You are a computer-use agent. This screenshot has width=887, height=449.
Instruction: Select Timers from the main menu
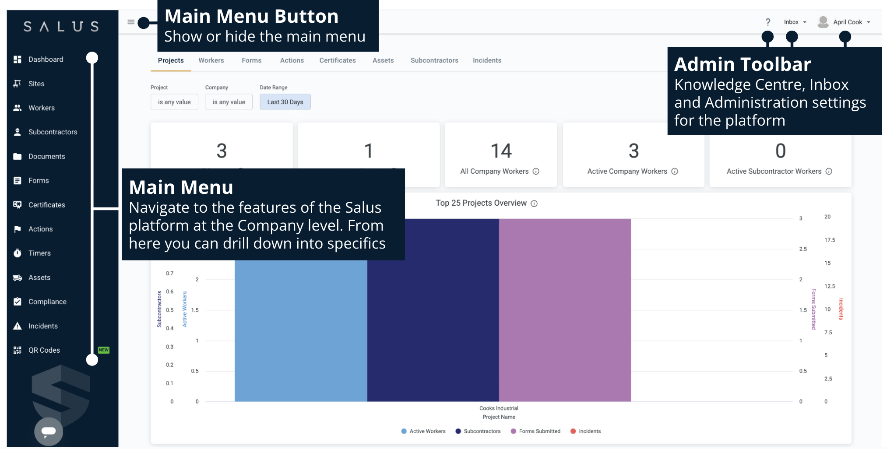[39, 253]
